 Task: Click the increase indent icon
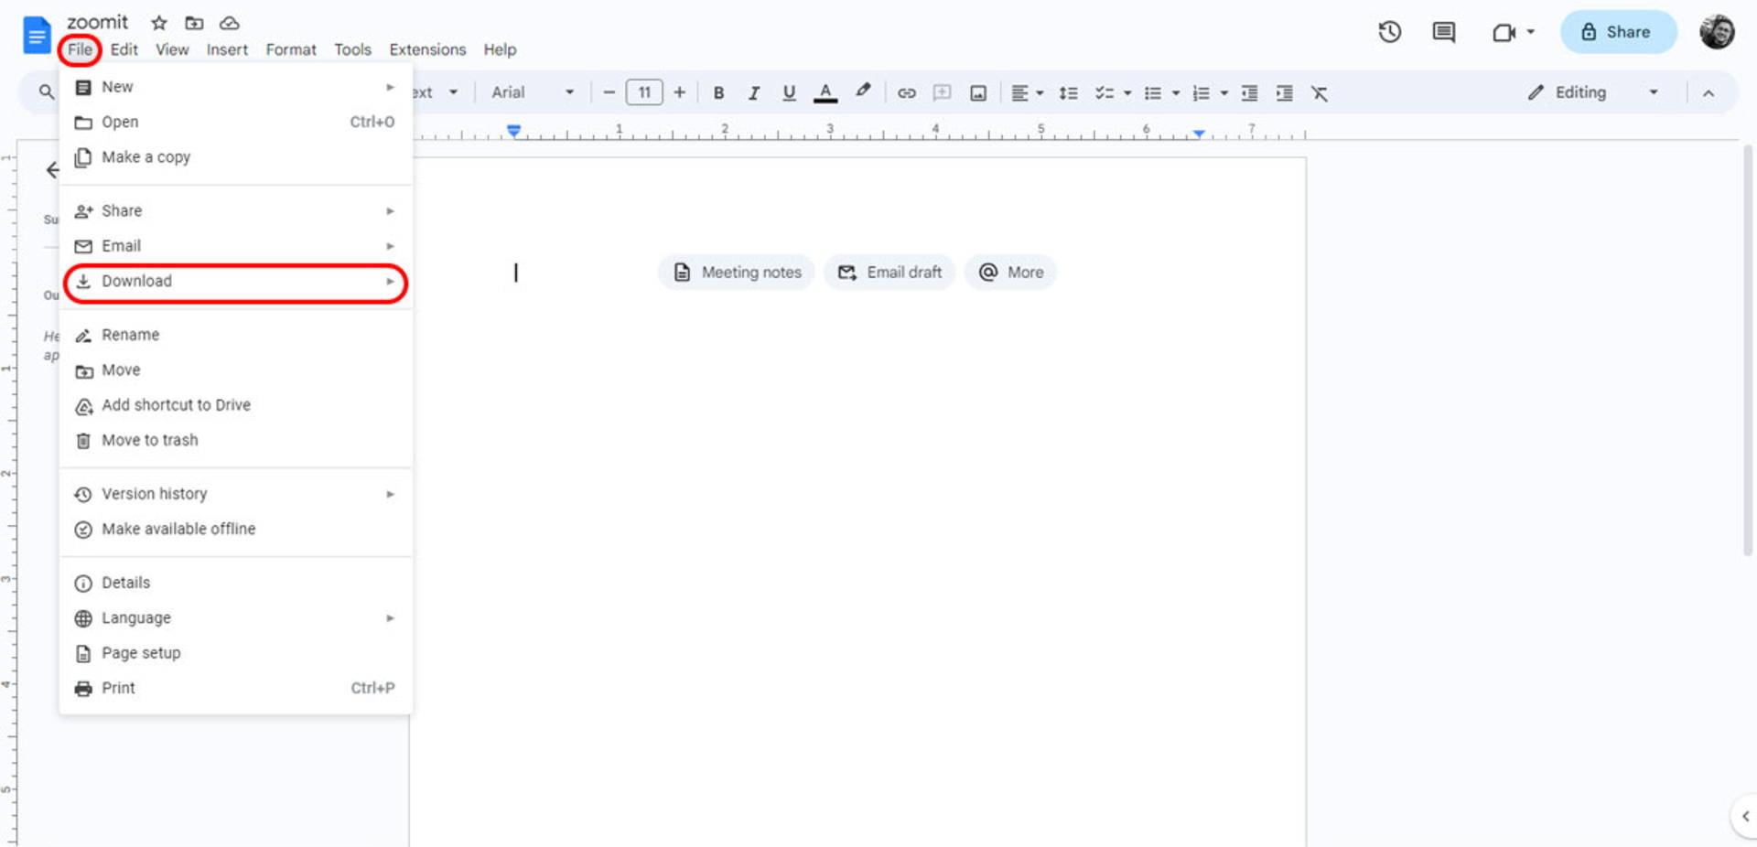[x=1284, y=92]
